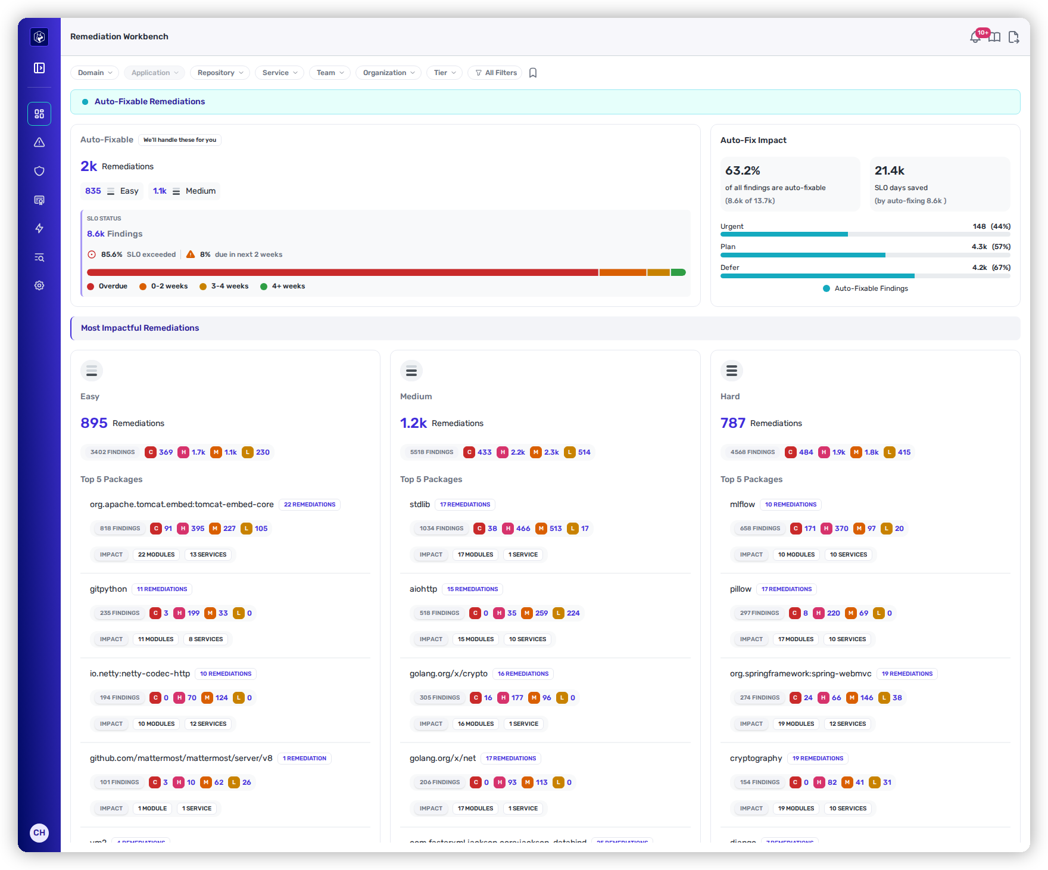Click the red Overdue SLO bar segment
The height and width of the screenshot is (870, 1048).
click(x=342, y=272)
